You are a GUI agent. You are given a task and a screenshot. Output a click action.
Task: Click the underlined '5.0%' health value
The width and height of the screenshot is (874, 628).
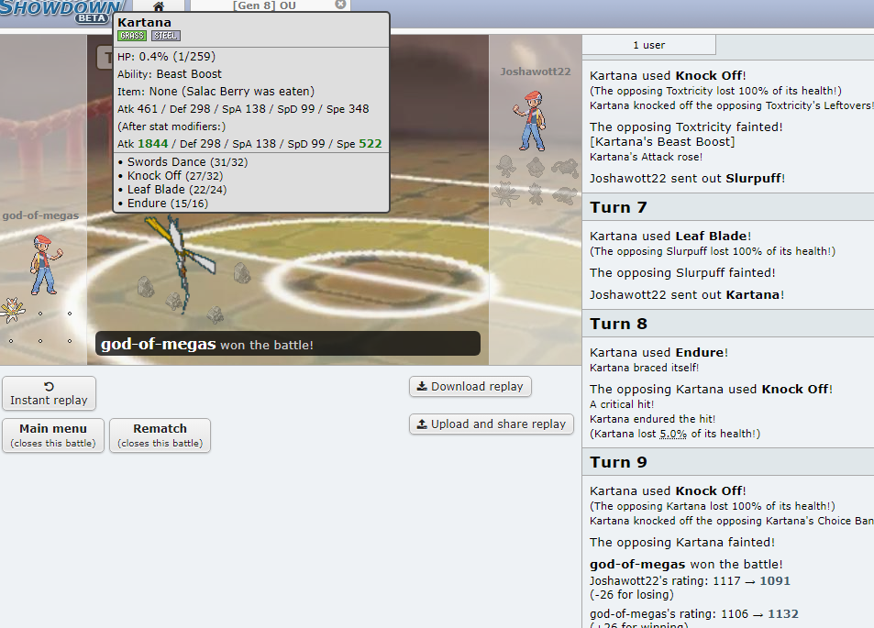(673, 434)
